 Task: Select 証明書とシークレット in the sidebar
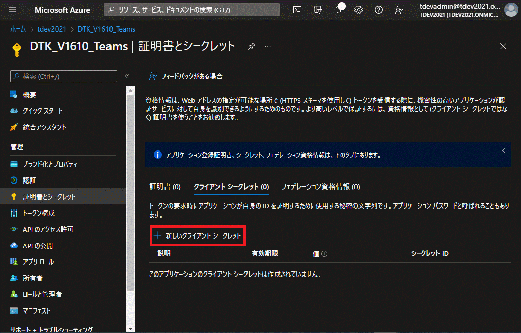(49, 197)
